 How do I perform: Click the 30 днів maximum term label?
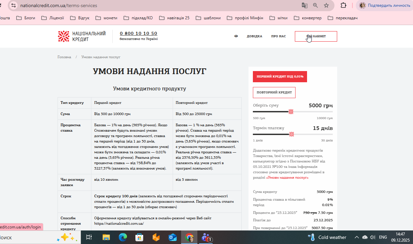tap(327, 140)
